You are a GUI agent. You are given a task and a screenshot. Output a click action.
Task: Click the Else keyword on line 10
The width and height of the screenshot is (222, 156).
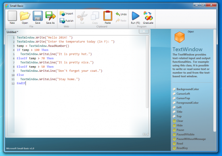(x=20, y=75)
